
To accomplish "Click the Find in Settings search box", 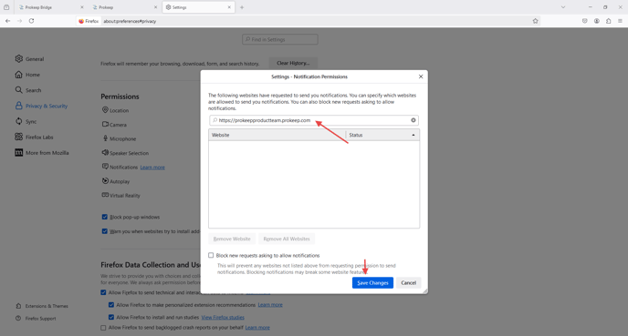I will coord(280,39).
